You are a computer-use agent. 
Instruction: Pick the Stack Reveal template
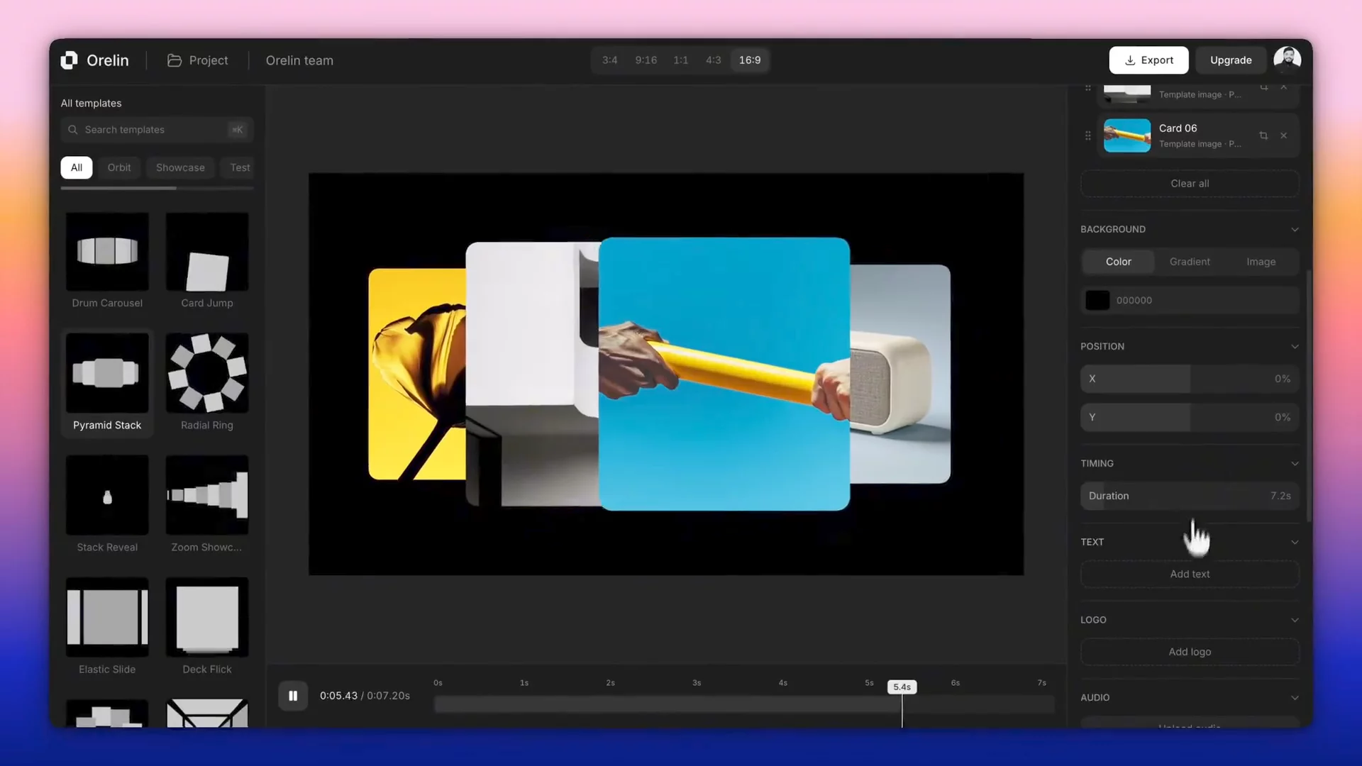[x=107, y=504]
